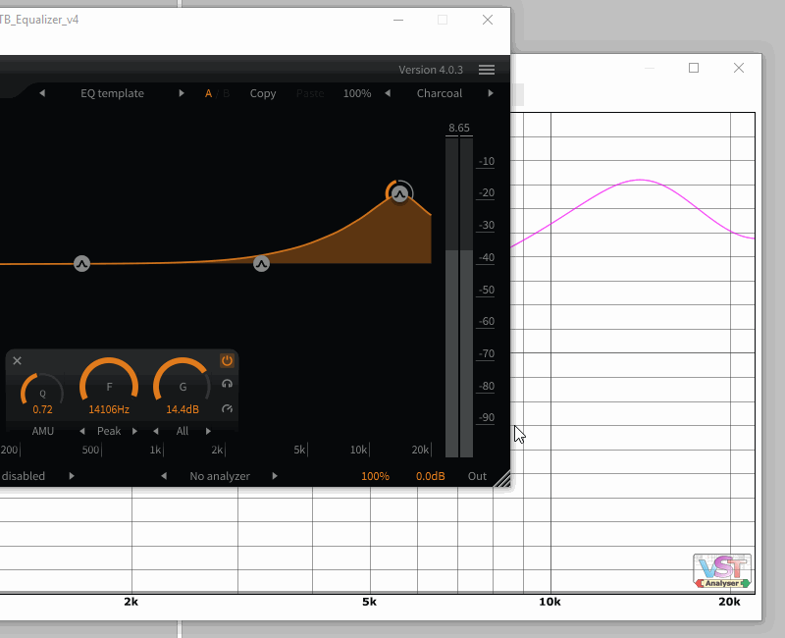Open the Charcoal skin selector

[439, 93]
